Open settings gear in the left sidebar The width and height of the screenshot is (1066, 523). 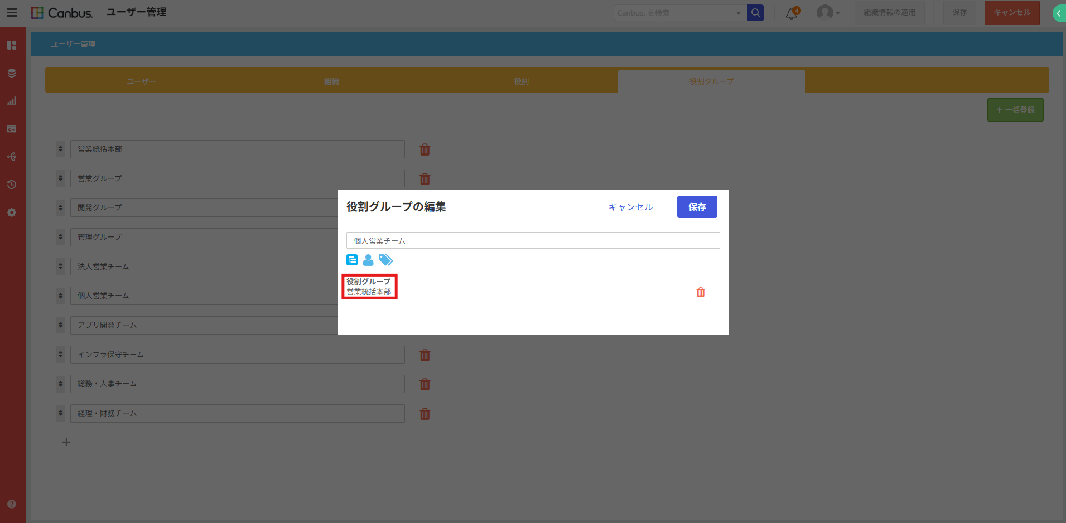[12, 212]
